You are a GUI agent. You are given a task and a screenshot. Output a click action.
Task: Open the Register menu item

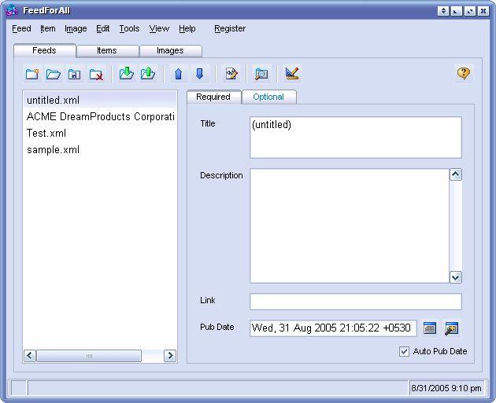tap(230, 28)
